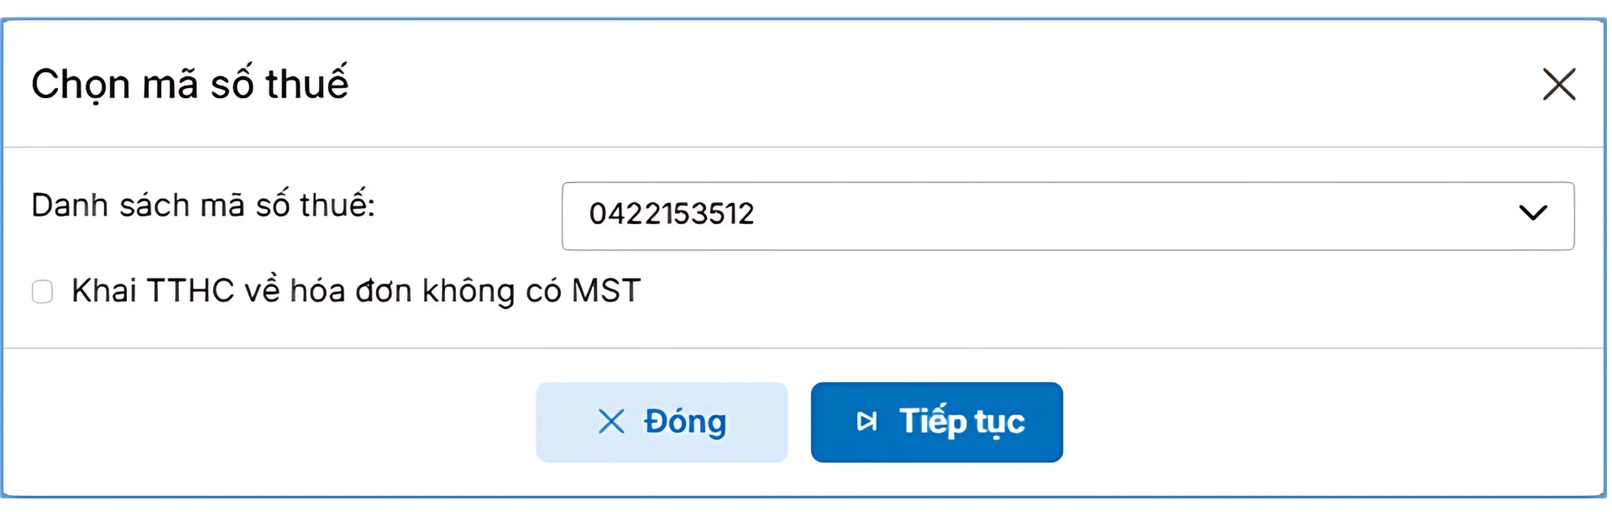Click the X icon inside the Đóng button
Viewport: 1612px width, 512px height.
tap(611, 421)
